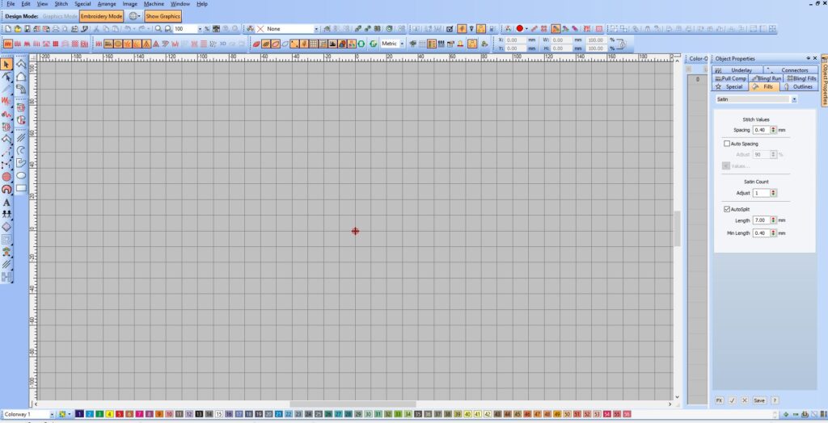Click the Save button in Object Properties

pos(758,400)
